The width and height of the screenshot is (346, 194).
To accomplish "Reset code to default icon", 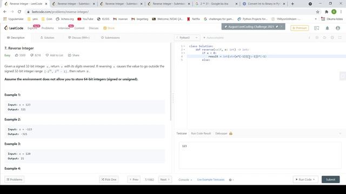I will click(x=324, y=38).
